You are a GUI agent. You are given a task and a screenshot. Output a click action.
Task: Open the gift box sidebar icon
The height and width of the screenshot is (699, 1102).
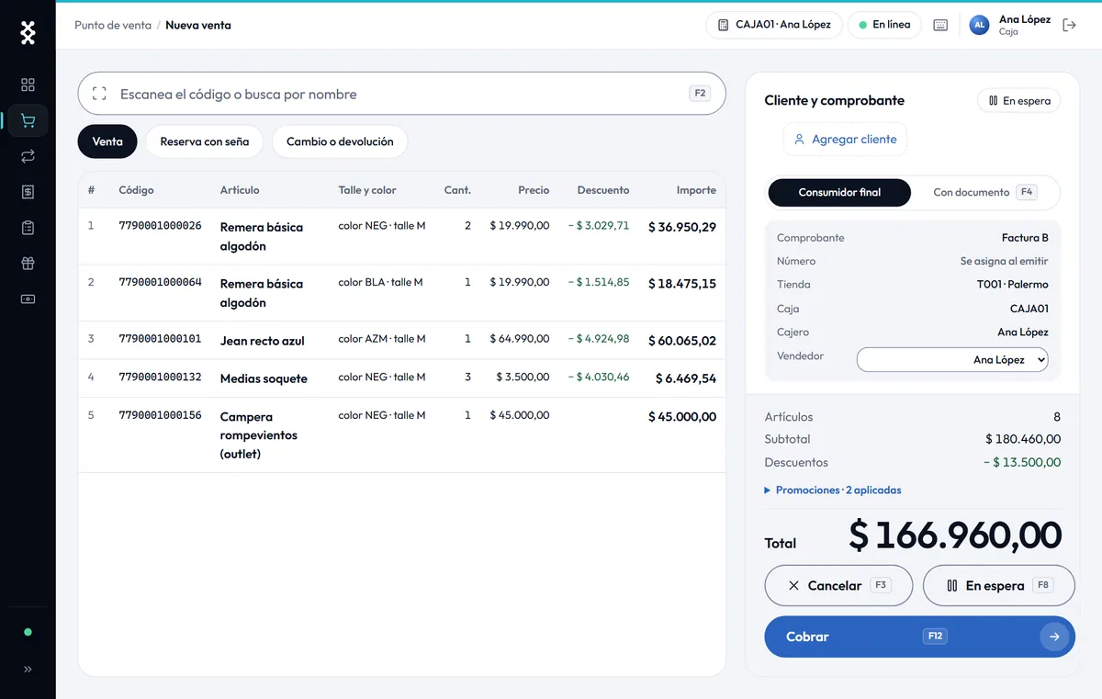coord(28,264)
